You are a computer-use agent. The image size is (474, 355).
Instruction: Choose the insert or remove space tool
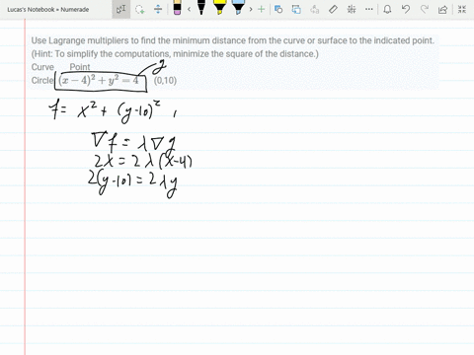[x=158, y=9]
